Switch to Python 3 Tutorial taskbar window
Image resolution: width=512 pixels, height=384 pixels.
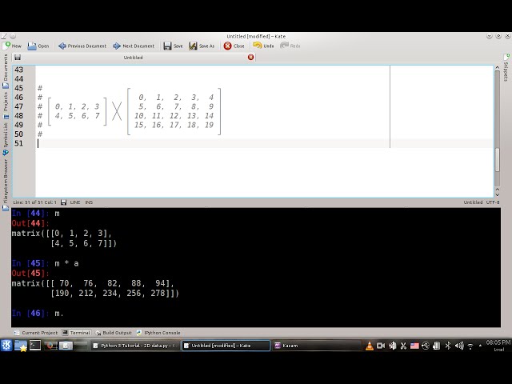[135, 346]
